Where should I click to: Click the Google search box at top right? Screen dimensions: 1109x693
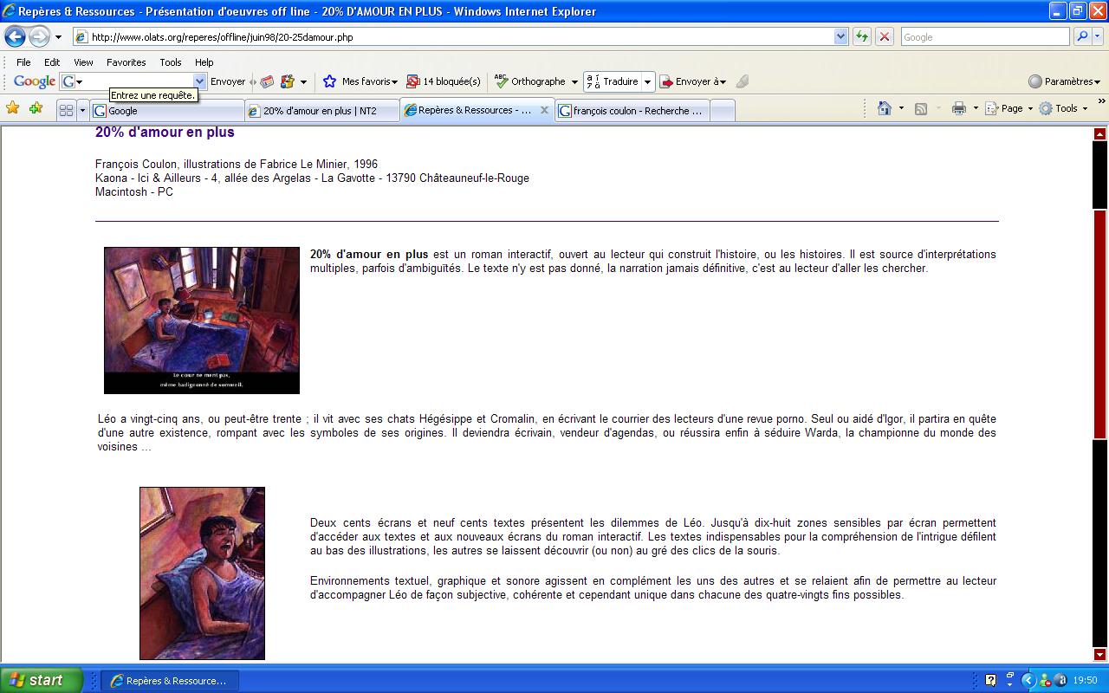(x=985, y=37)
